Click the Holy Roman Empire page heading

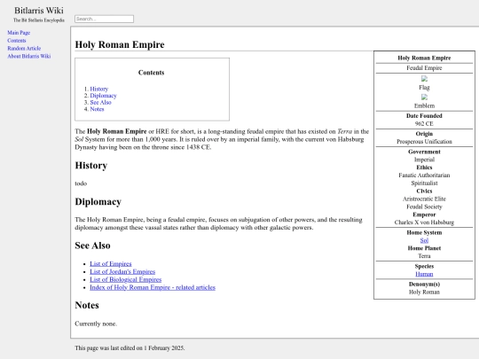[x=120, y=44]
